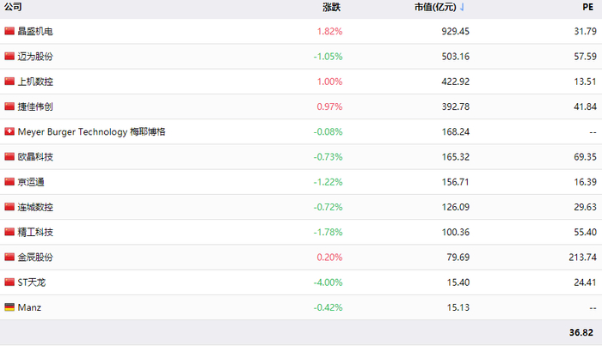602x346 pixels.
Task: Click the China flag beside 金辰股份
Action: 9,257
